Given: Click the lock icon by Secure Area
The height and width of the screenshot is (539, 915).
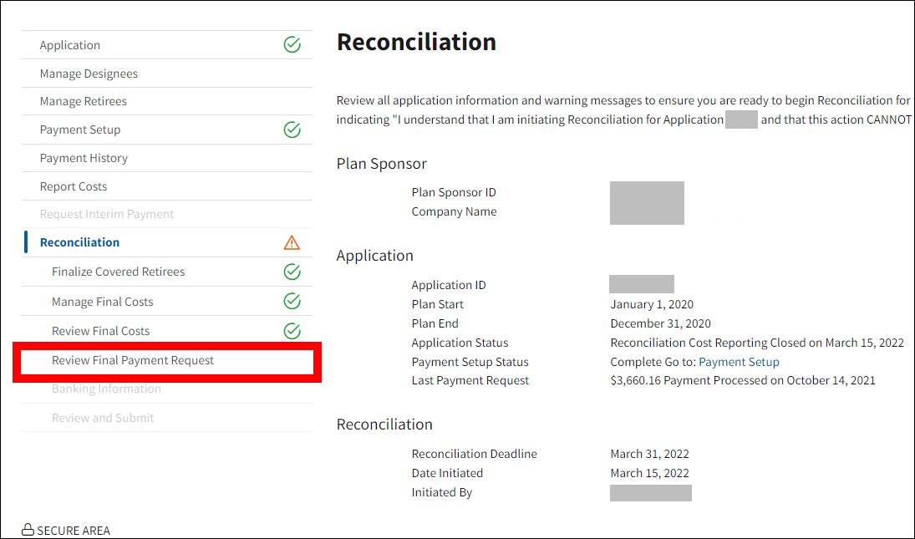Looking at the screenshot, I should point(28,530).
